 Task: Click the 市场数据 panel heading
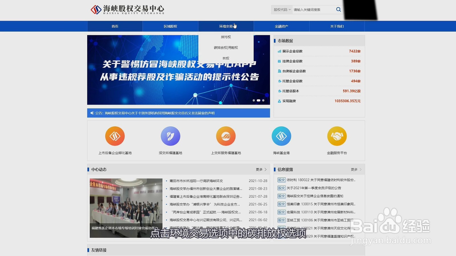click(285, 41)
